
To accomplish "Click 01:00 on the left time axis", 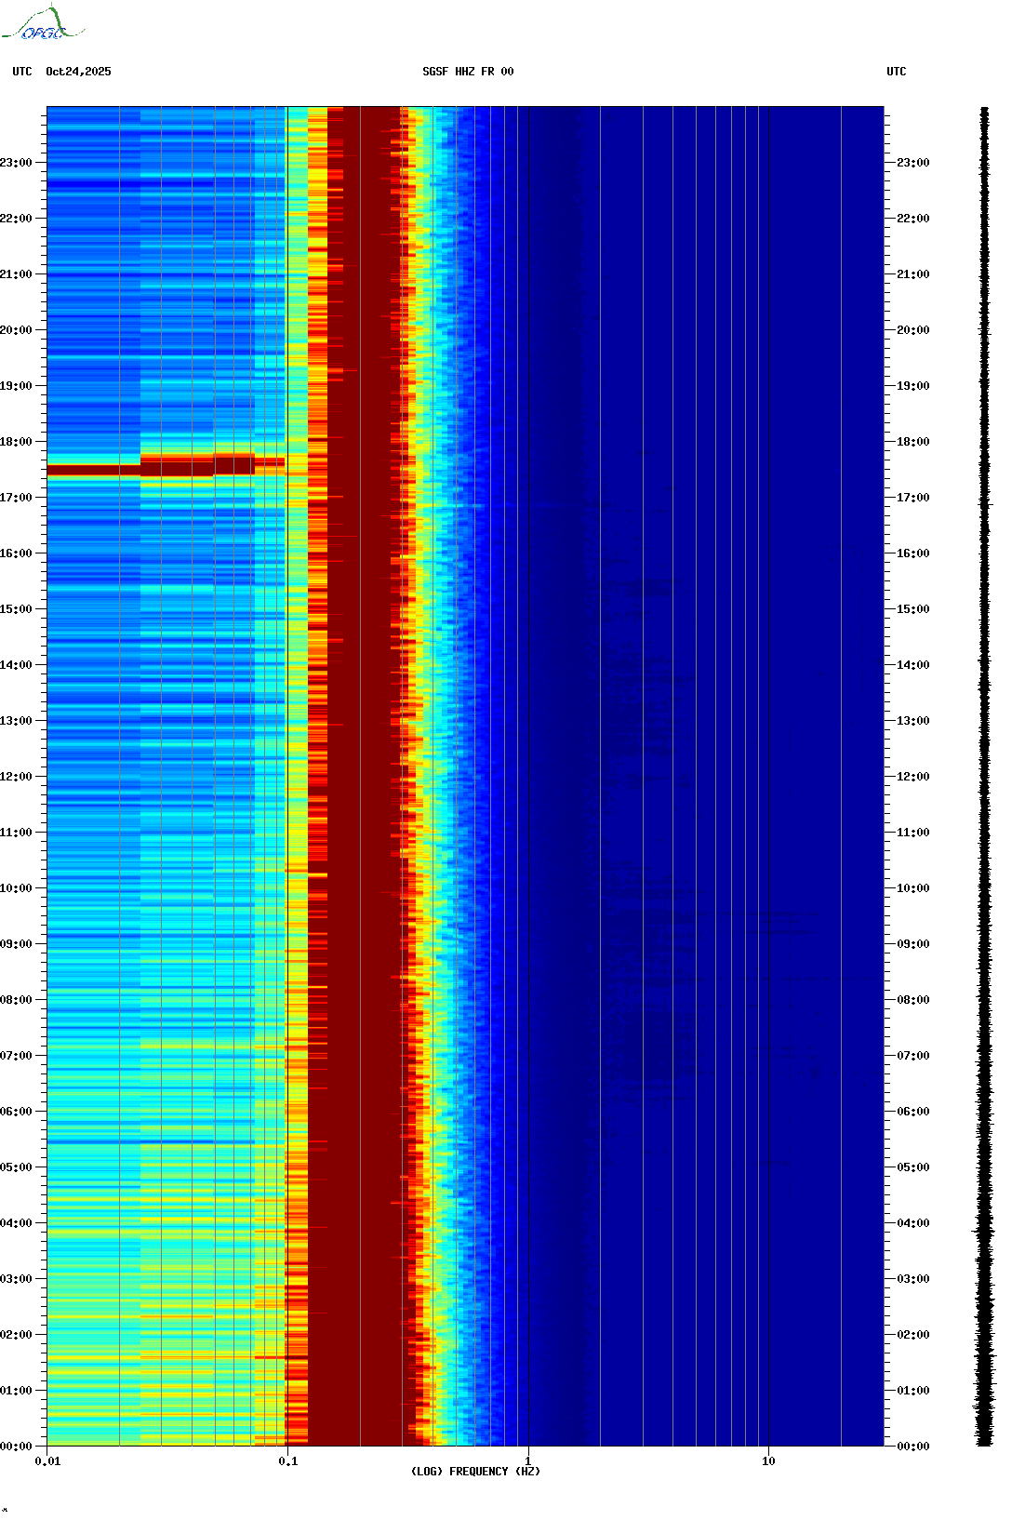I will (16, 1391).
